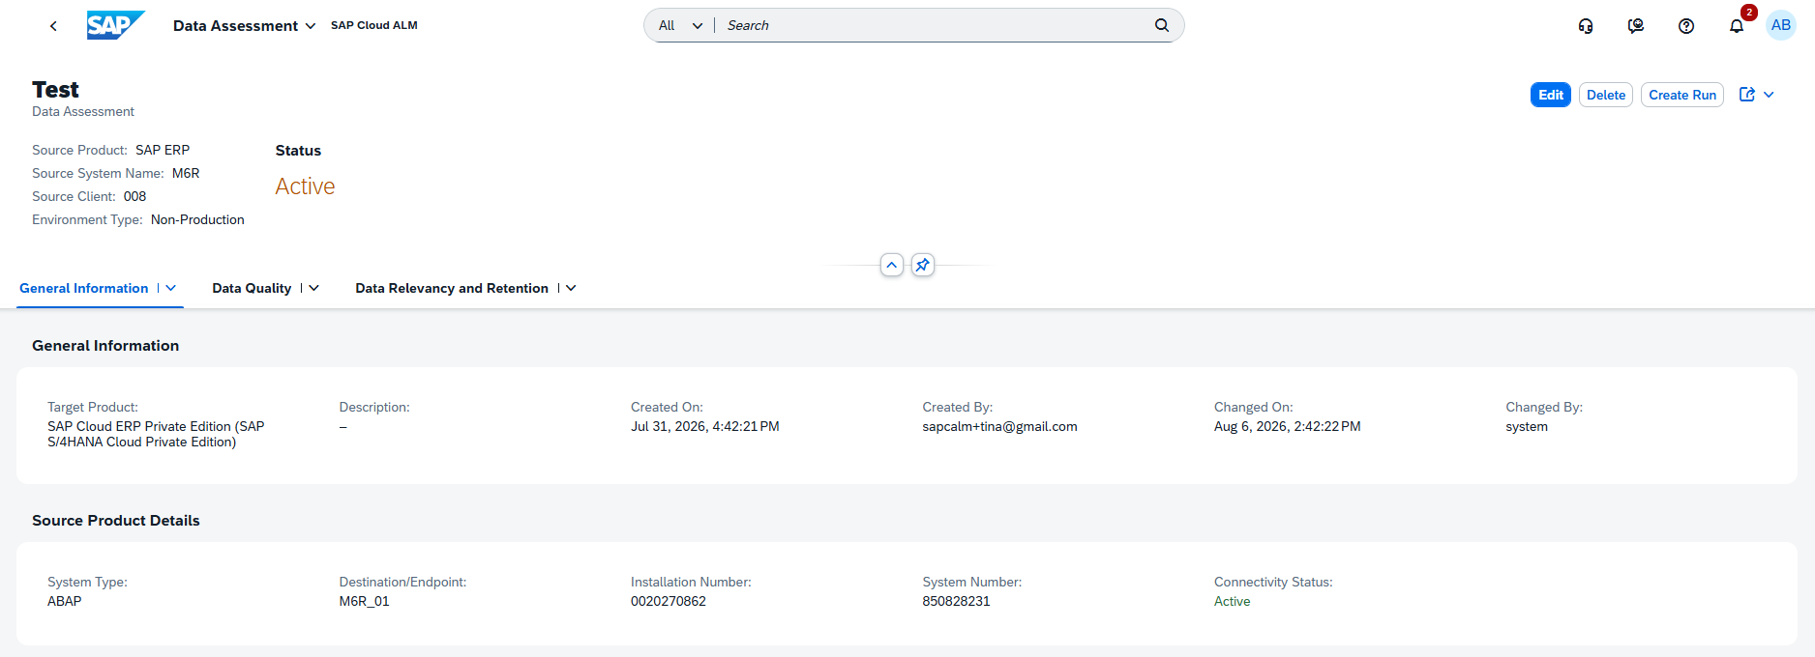The height and width of the screenshot is (657, 1815).
Task: Click the Test page title
Action: pos(55,90)
